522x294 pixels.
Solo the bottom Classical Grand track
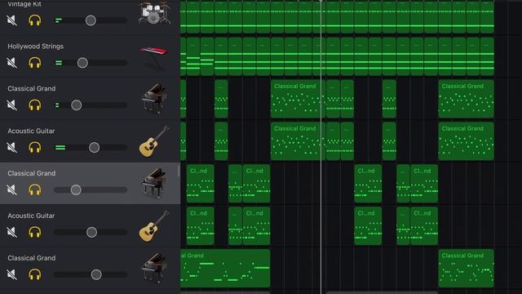(34, 274)
